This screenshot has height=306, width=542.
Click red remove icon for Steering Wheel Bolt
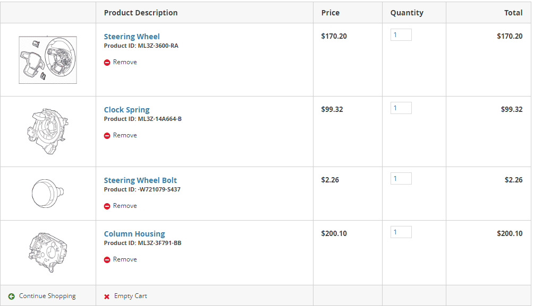107,206
